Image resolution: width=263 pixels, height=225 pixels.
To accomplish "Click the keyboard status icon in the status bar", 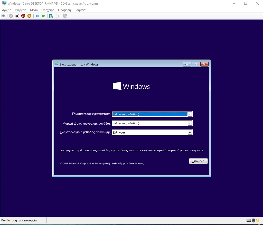I will point(249,220).
